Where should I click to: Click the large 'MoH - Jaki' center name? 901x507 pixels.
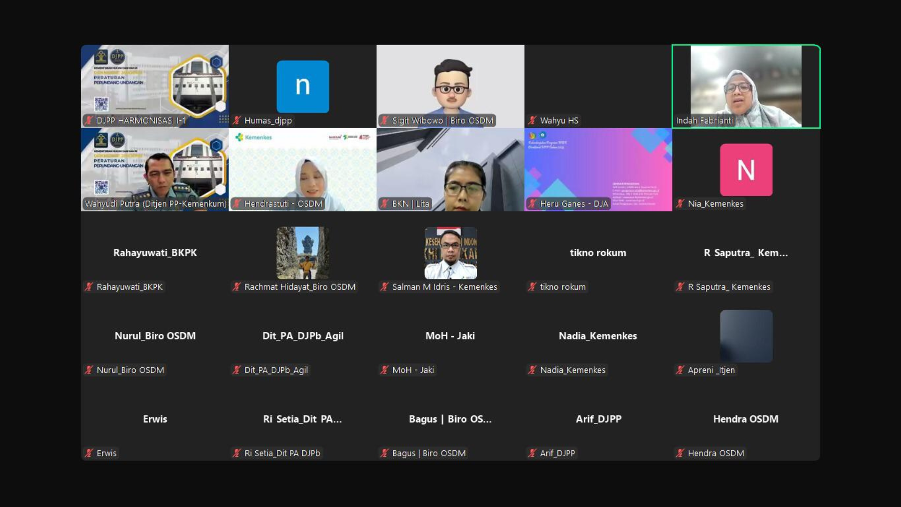[450, 336]
